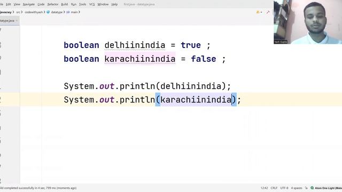Viewport: 342px width, 192px height.
Task: Open the Navigate menu
Action: [28, 4]
